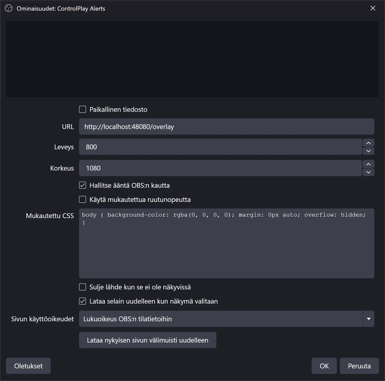This screenshot has width=385, height=381.
Task: Click the Leveys label text
Action: [64, 147]
